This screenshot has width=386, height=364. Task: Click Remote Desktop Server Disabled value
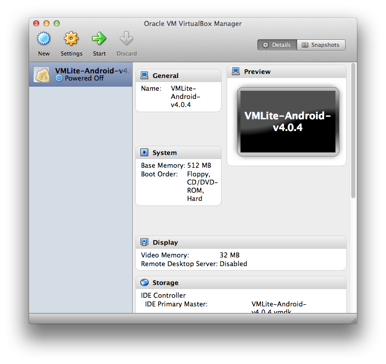point(233,264)
